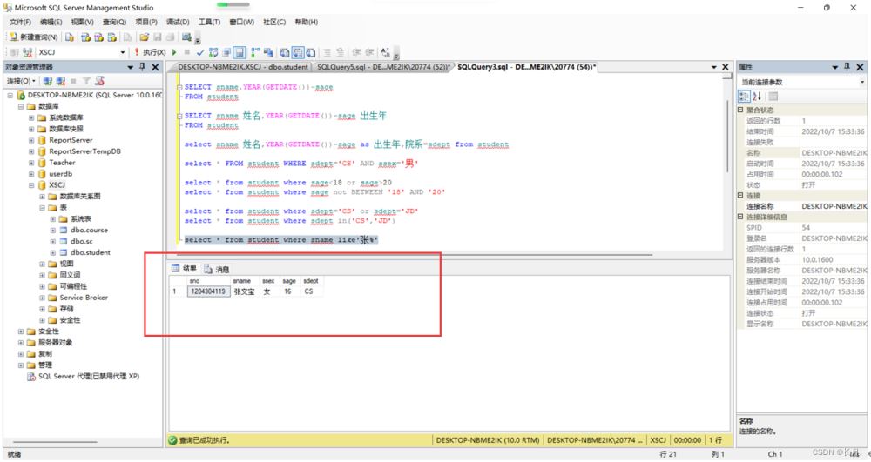Expand the Teacher database node
871x462 pixels.
[x=31, y=163]
